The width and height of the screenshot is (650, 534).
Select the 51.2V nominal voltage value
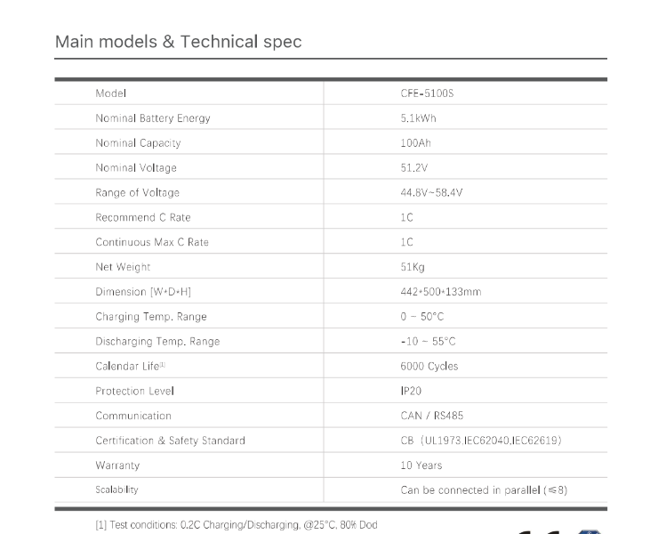[x=413, y=168]
